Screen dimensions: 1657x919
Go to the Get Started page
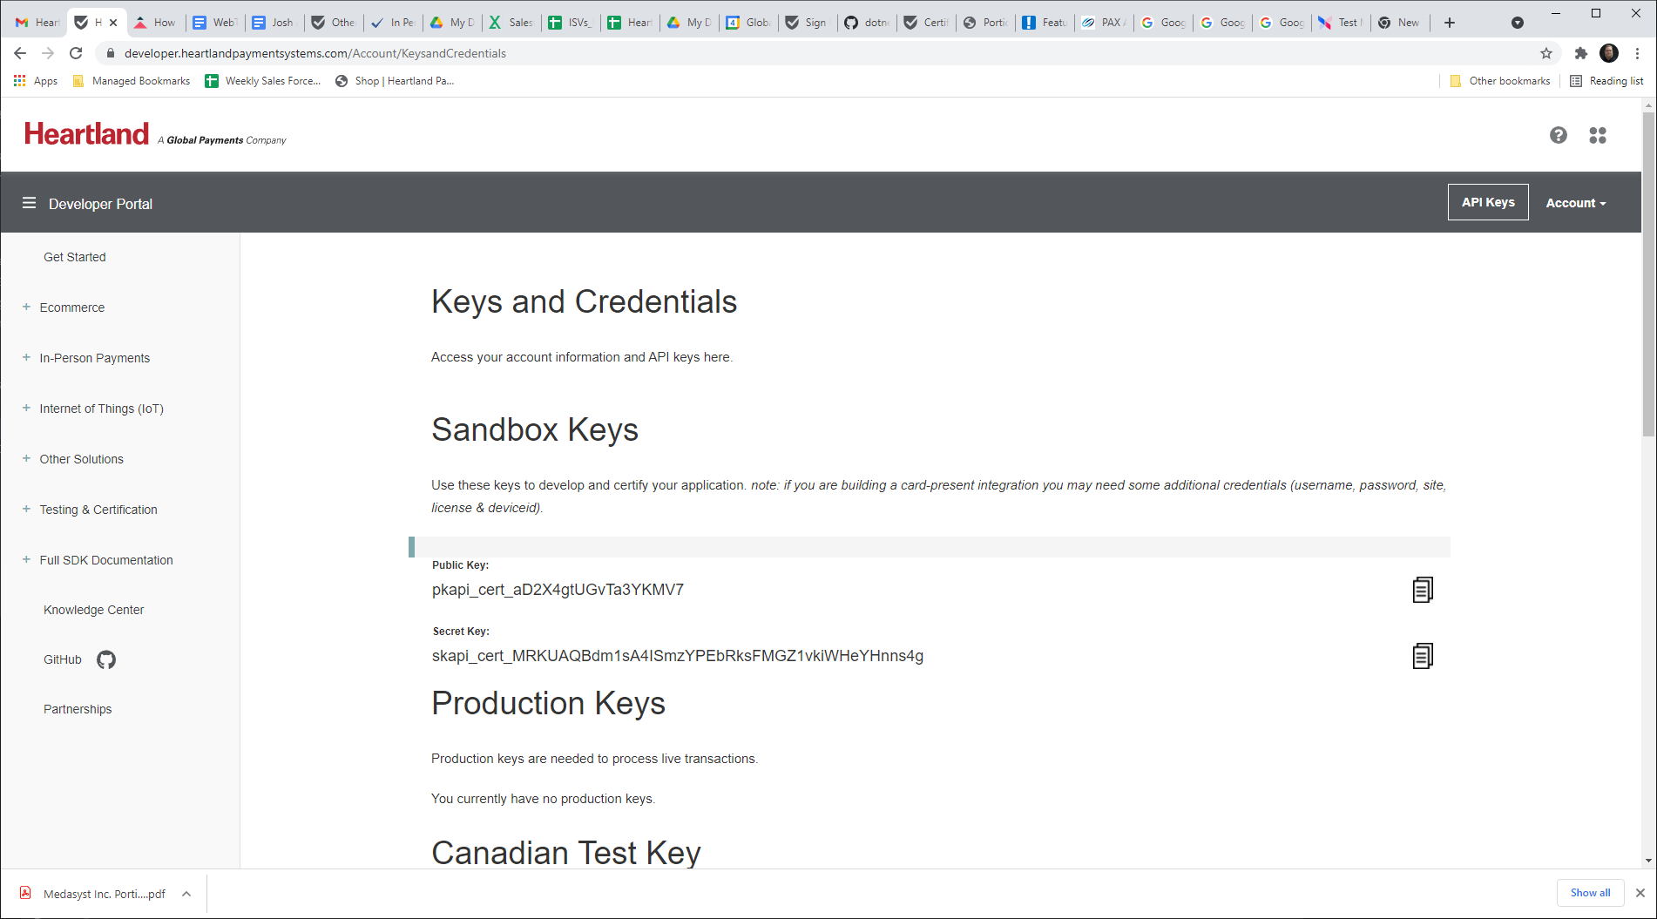tap(74, 257)
